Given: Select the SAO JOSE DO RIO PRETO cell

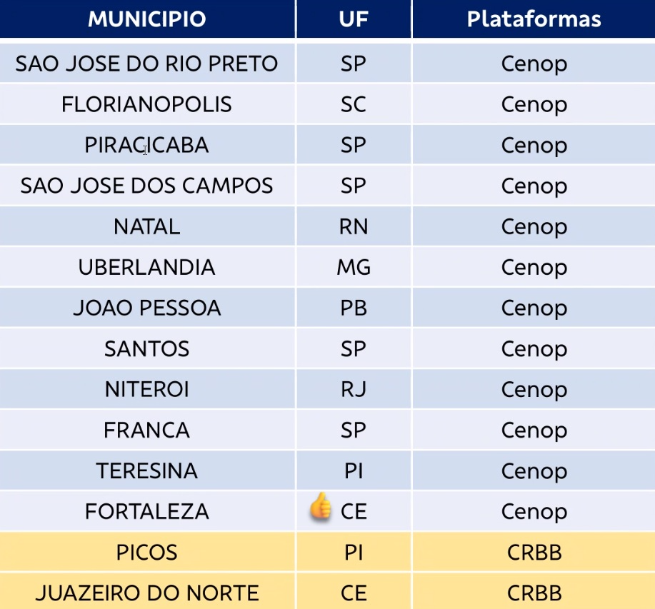Looking at the screenshot, I should [x=147, y=64].
